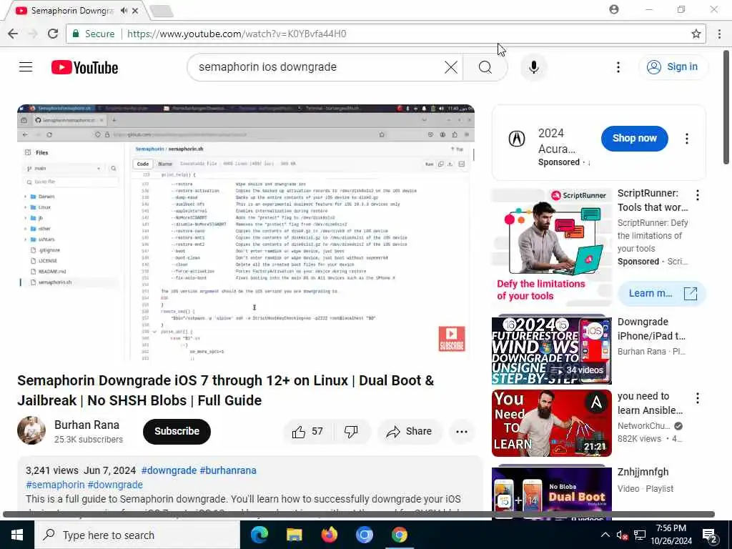Open Chrome customize menu
The width and height of the screenshot is (732, 549).
[x=719, y=34]
